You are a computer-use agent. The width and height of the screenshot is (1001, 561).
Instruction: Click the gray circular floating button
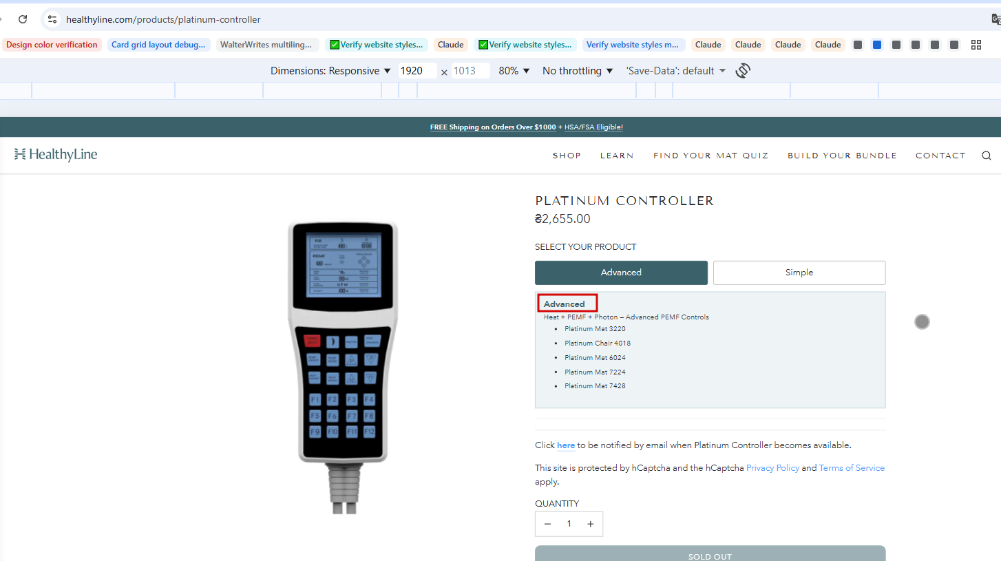pos(922,321)
